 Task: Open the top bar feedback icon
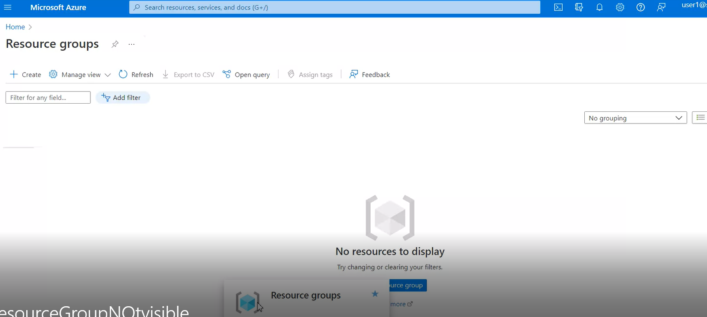tap(661, 7)
